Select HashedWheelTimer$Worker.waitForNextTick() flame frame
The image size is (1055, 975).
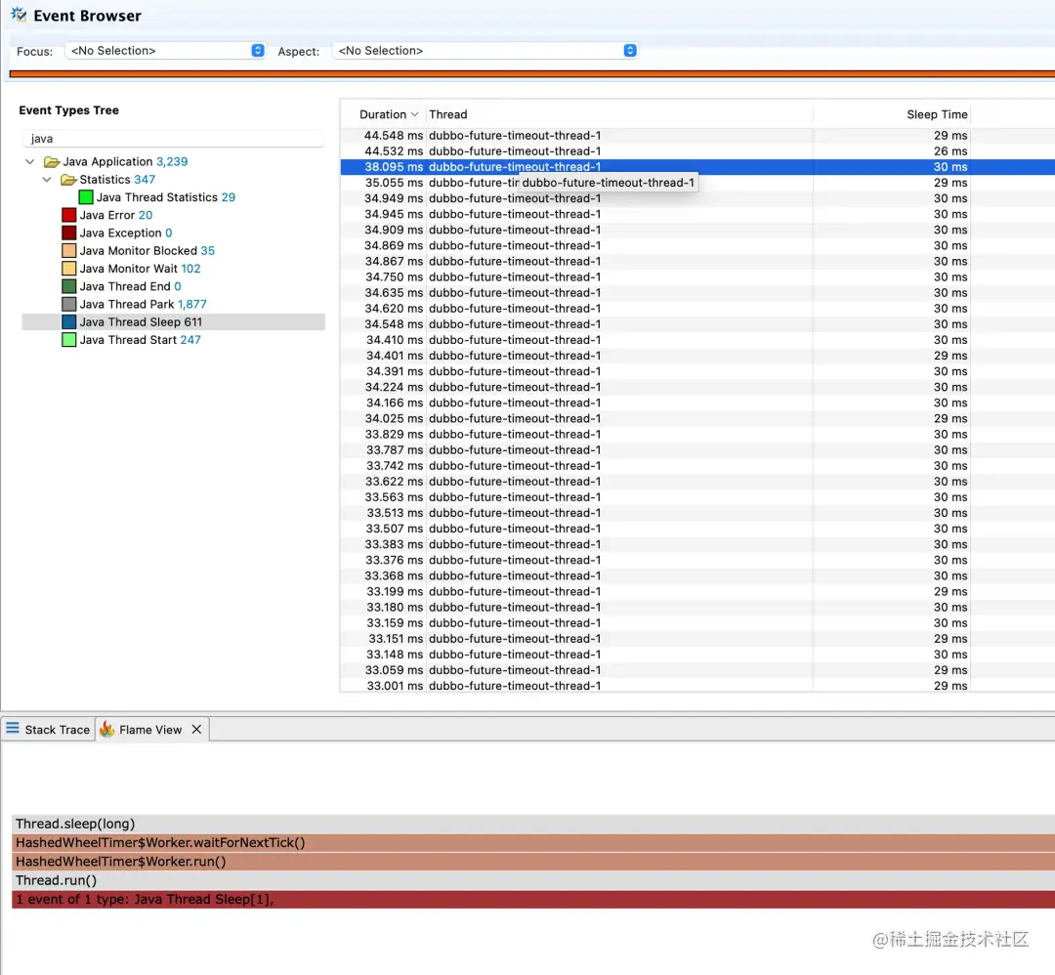533,842
